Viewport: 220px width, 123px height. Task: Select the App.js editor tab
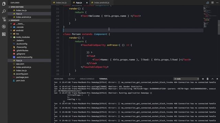(x=79, y=3)
